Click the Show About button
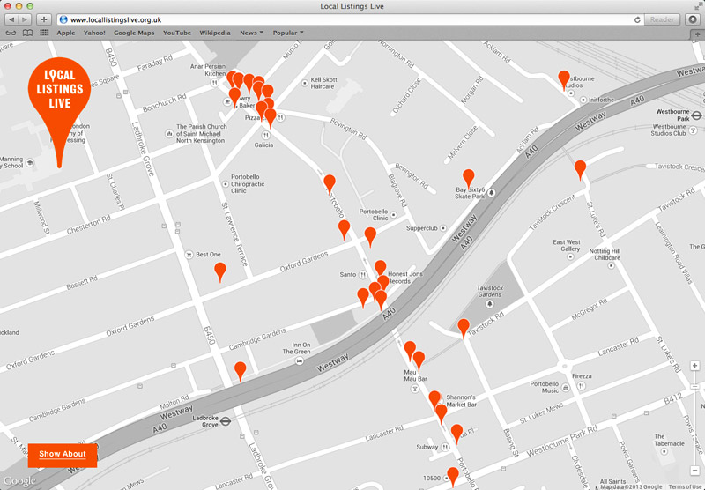This screenshot has height=490, width=705. (63, 455)
